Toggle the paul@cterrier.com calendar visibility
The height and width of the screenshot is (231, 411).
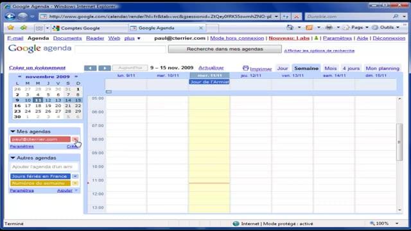[x=40, y=139]
